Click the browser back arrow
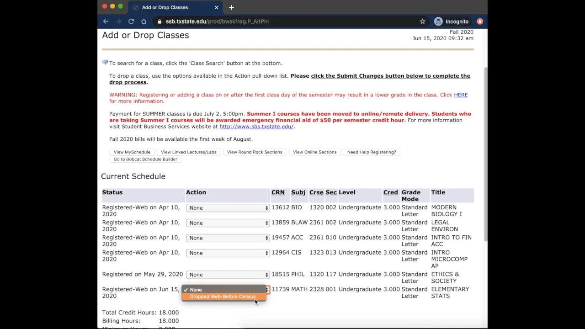This screenshot has width=585, height=329. 106,21
